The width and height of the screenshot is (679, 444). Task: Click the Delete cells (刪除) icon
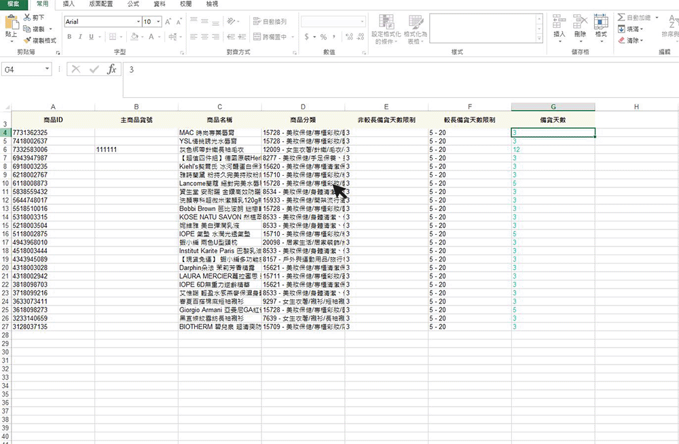coord(580,22)
